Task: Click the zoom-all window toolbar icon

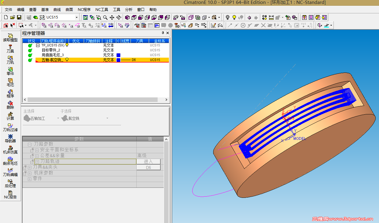Action: point(85,17)
